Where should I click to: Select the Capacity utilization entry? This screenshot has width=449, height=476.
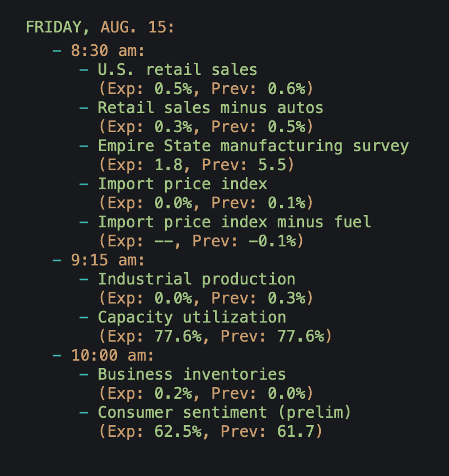[x=192, y=317]
